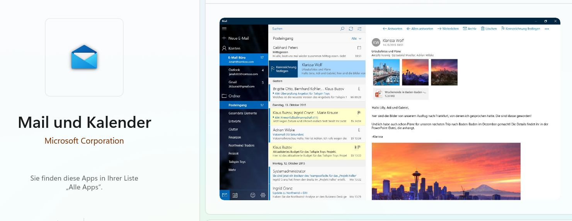
Task: Open the Posteingang folder in sidebar
Action: pos(244,105)
